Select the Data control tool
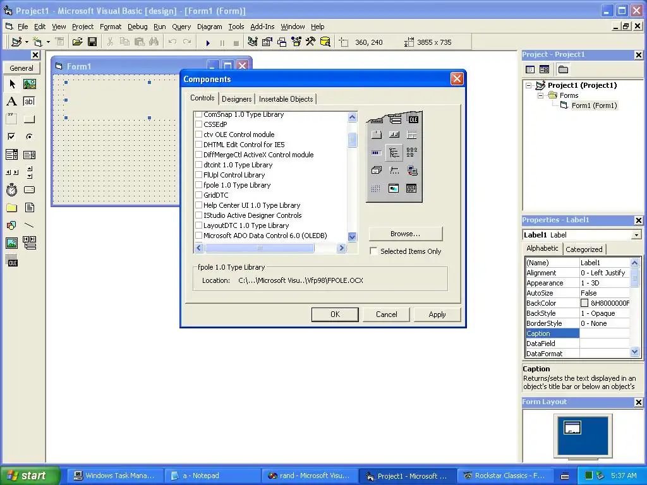Screen dimensions: 647x485 [x=29, y=243]
